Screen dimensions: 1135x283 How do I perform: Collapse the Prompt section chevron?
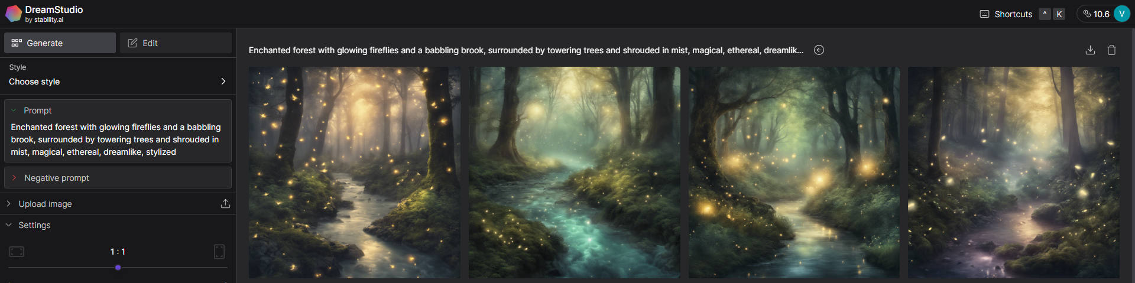tap(14, 110)
